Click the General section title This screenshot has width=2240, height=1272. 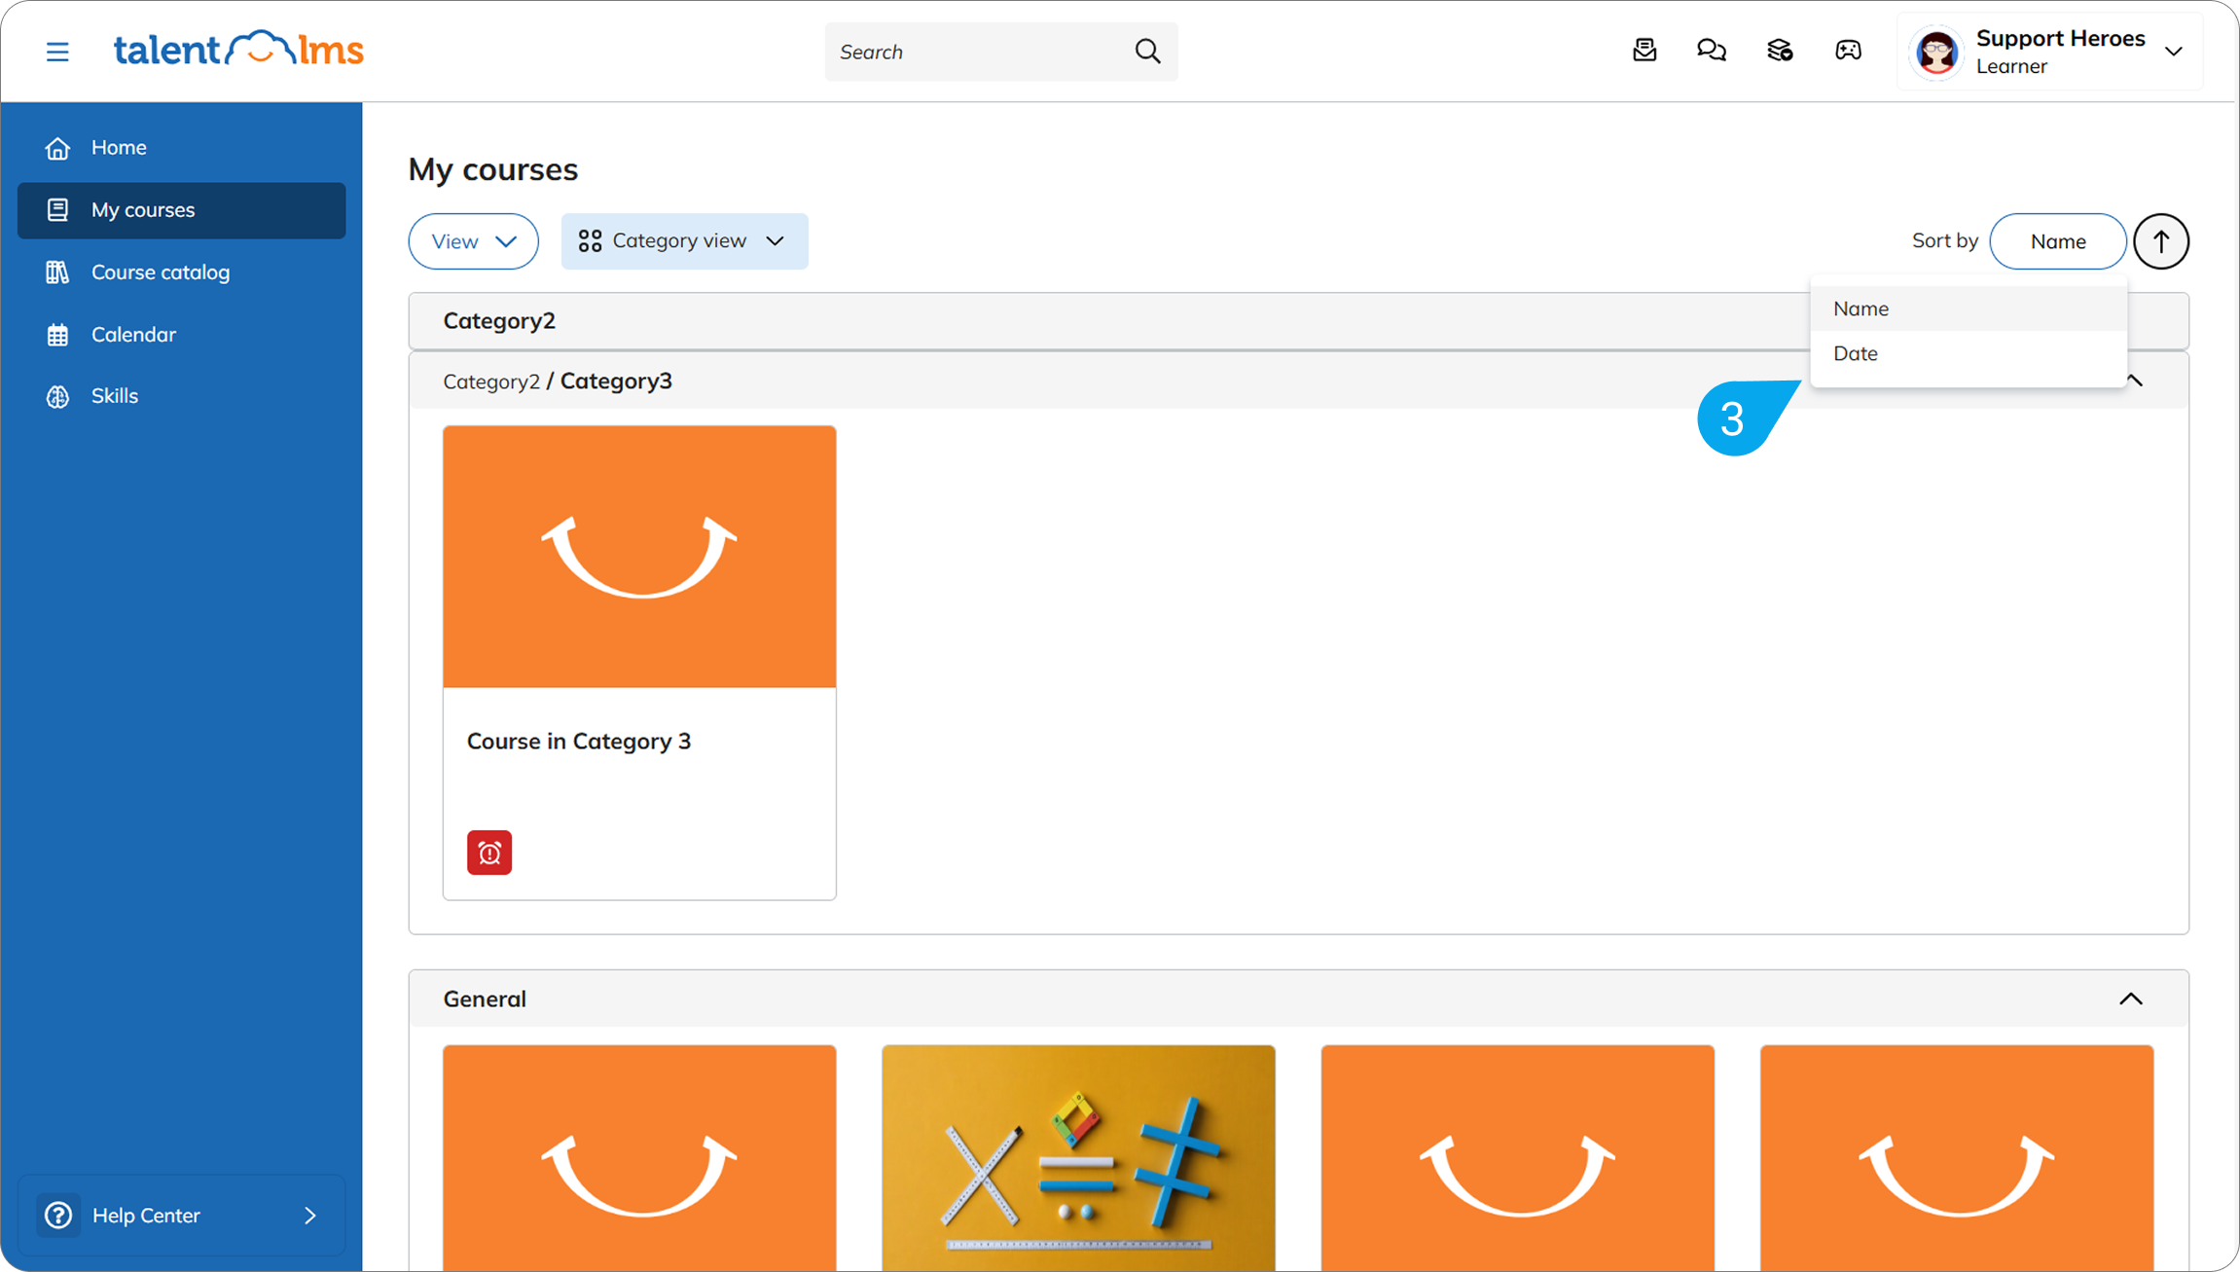coord(485,999)
